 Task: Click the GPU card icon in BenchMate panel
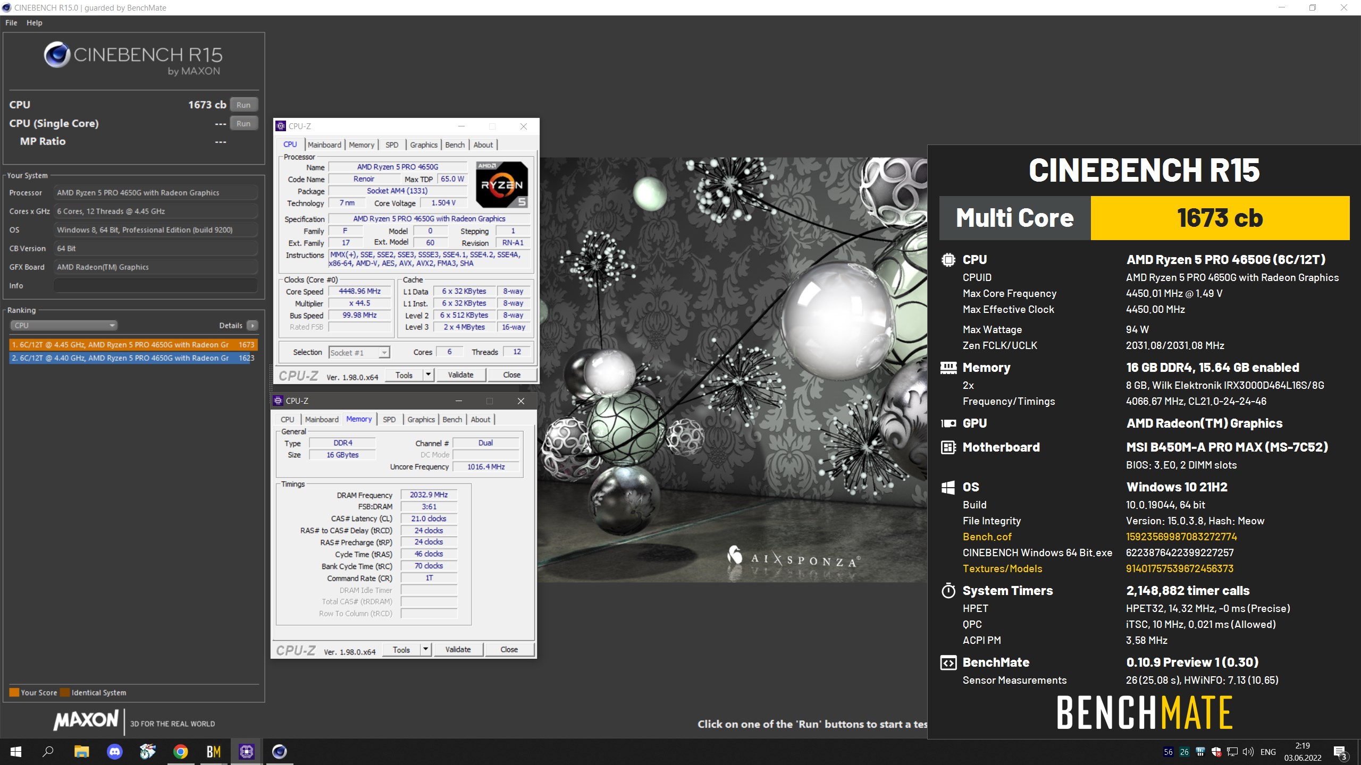[x=948, y=423]
